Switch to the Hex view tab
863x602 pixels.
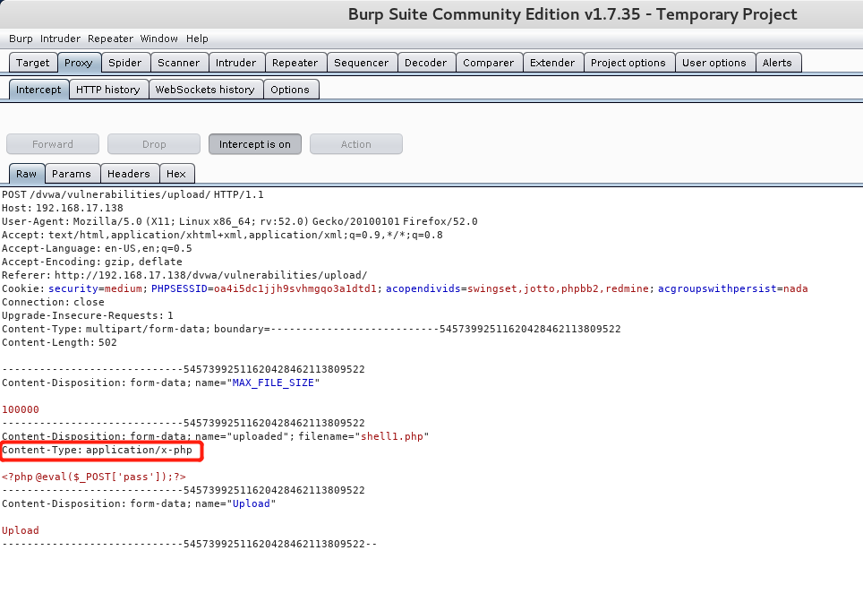click(x=176, y=174)
